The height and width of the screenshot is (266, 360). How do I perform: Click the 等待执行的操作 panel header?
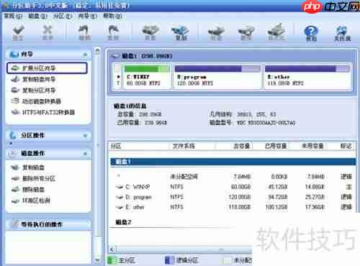coord(48,224)
